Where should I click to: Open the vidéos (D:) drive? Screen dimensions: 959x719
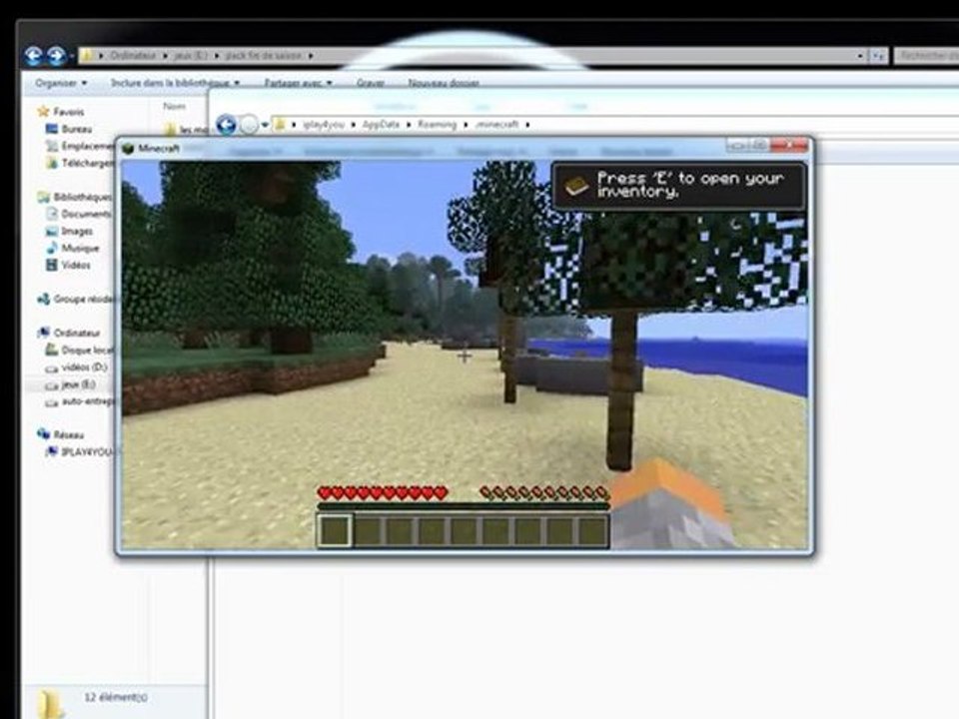click(84, 367)
